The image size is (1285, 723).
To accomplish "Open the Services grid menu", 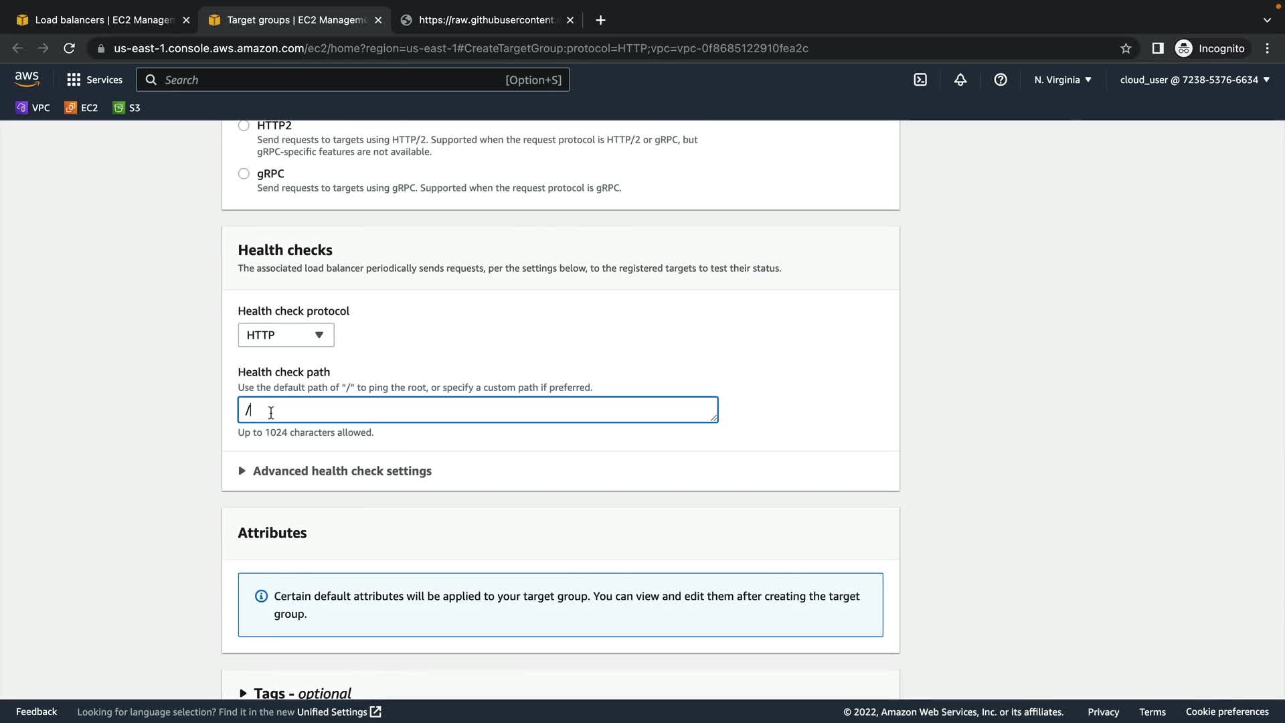I will tap(94, 80).
